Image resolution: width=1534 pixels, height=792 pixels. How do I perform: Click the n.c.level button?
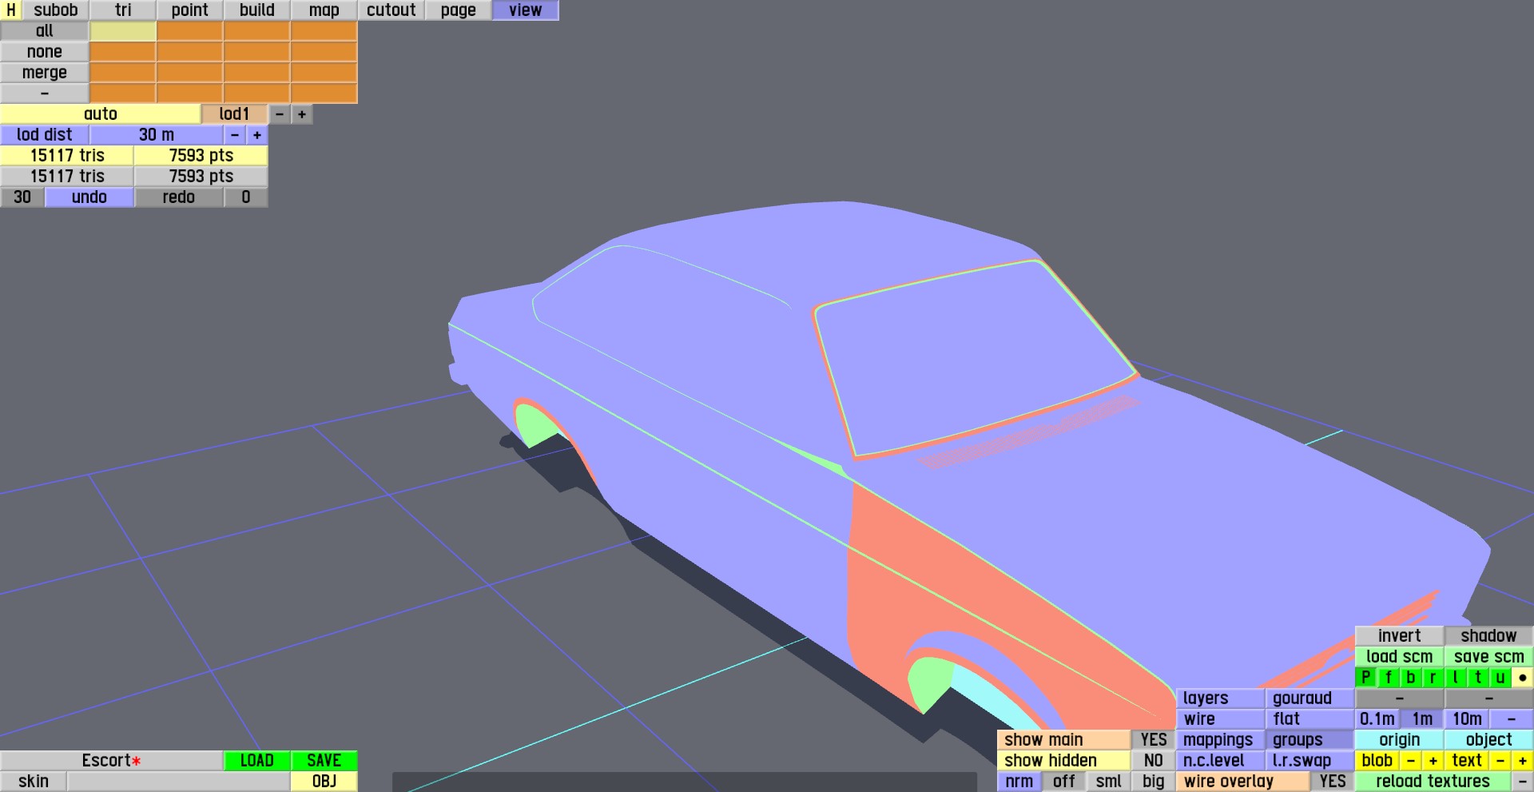tap(1221, 761)
